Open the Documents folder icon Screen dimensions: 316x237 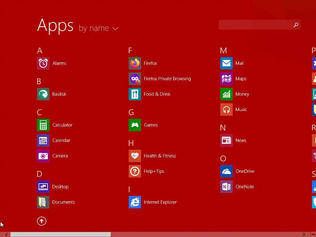click(43, 202)
